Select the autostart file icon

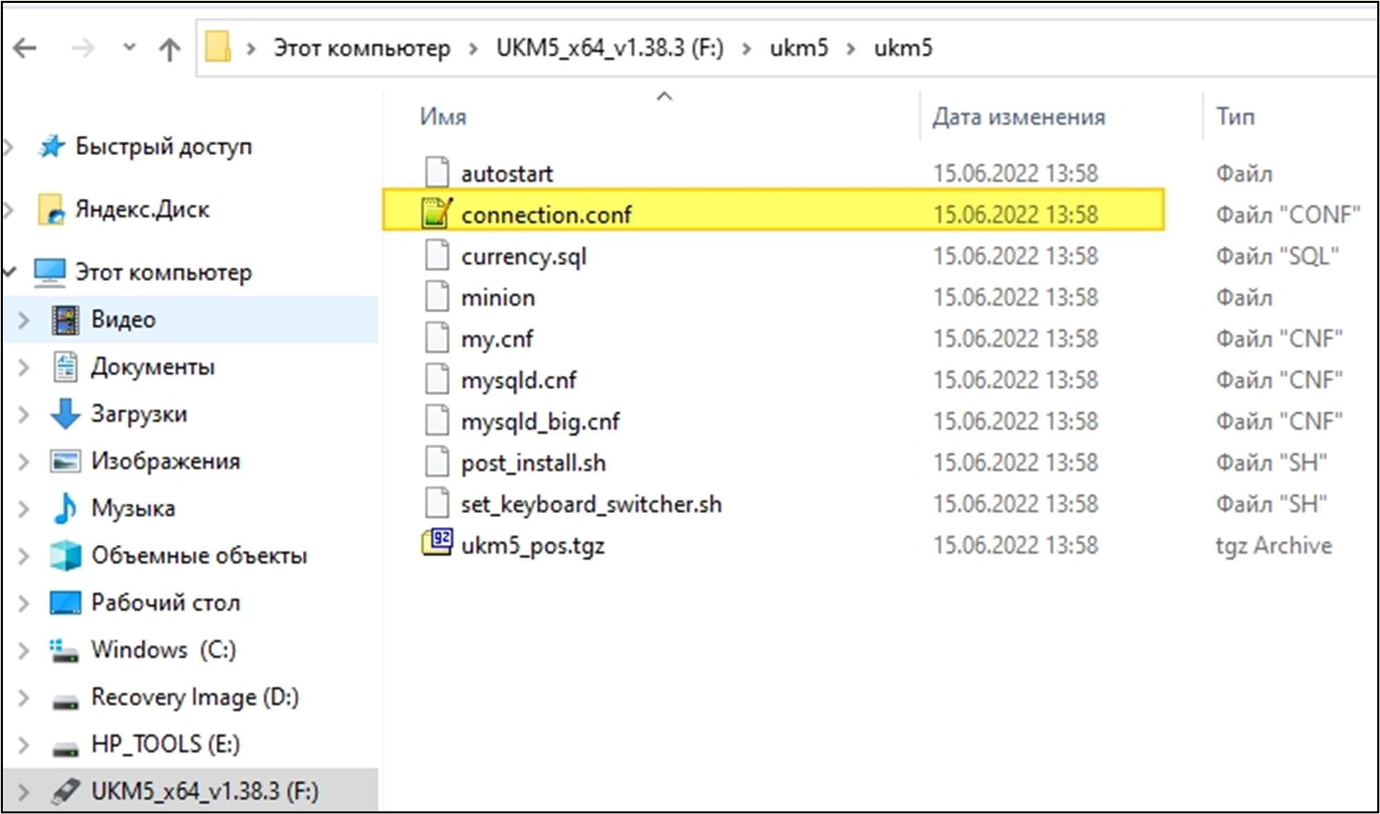[437, 172]
